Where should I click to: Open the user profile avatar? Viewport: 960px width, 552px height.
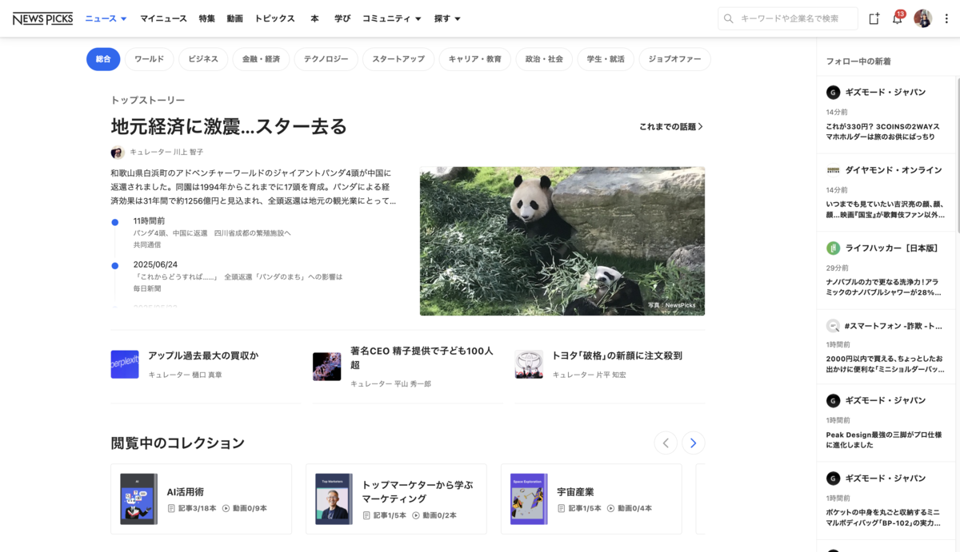point(922,18)
